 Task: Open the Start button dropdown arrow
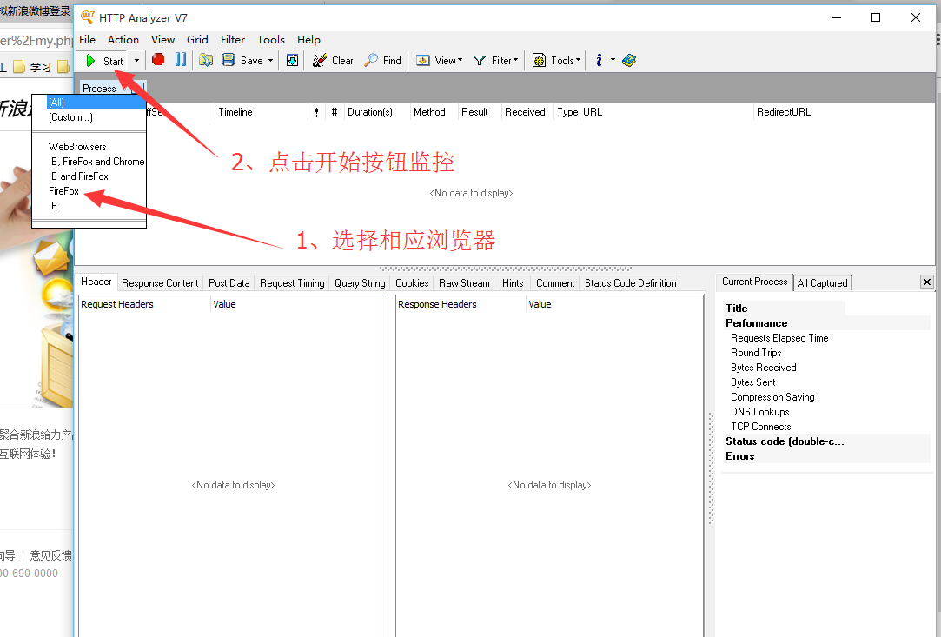point(136,61)
